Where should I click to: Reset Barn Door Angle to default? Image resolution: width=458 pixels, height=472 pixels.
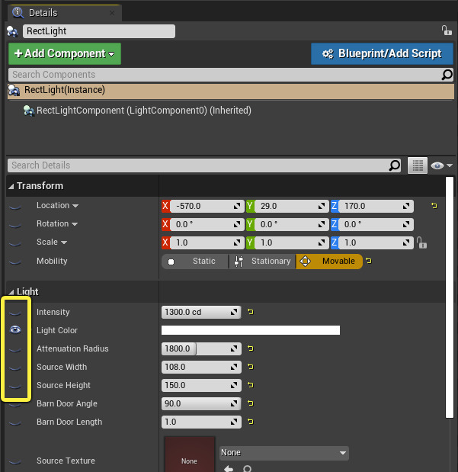point(251,403)
